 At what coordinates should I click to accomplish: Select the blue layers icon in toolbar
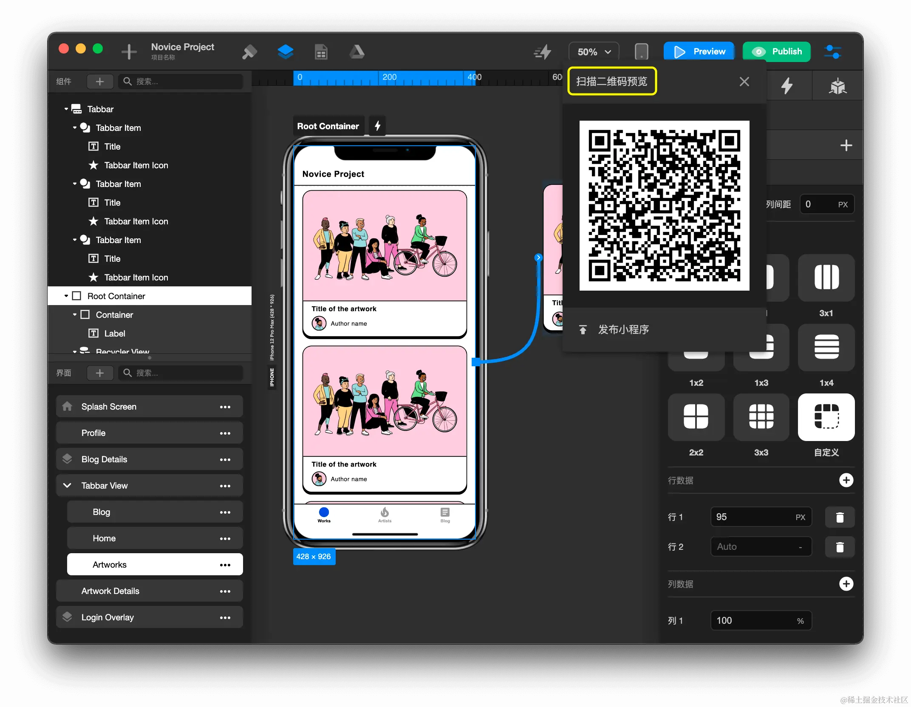[x=285, y=52]
